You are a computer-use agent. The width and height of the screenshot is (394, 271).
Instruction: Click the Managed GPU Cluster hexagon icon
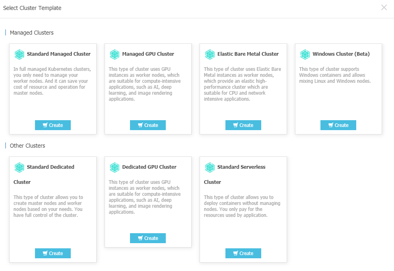click(x=115, y=54)
